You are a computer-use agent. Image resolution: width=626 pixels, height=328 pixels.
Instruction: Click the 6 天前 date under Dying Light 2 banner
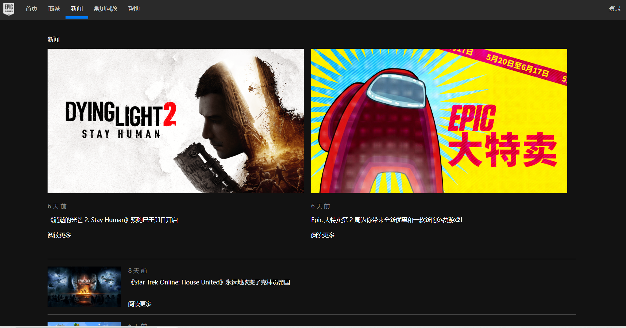pyautogui.click(x=57, y=206)
